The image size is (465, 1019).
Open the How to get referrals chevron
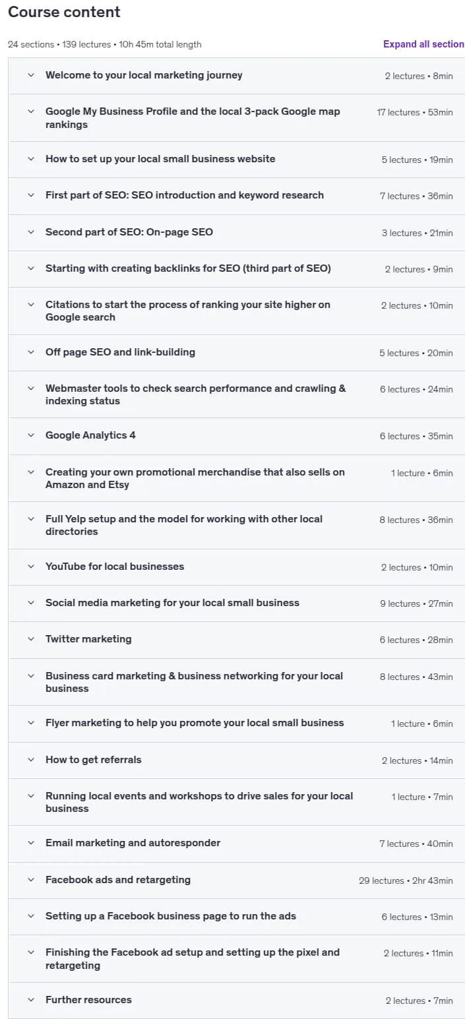pyautogui.click(x=30, y=760)
